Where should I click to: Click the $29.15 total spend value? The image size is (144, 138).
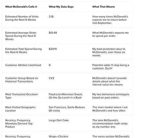click(x=53, y=49)
